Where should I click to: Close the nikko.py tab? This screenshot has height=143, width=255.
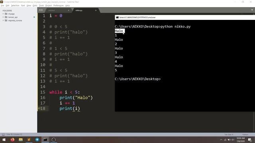pyautogui.click(x=96, y=10)
